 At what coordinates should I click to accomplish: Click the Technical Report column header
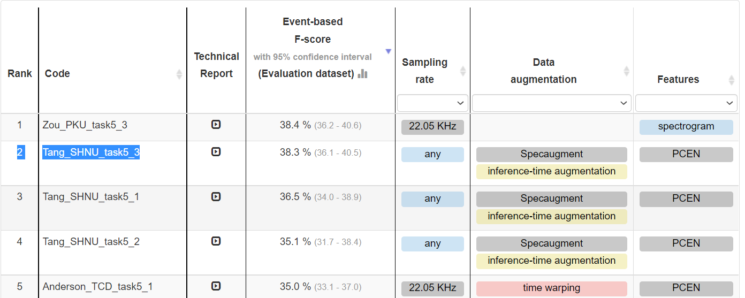[x=216, y=65]
